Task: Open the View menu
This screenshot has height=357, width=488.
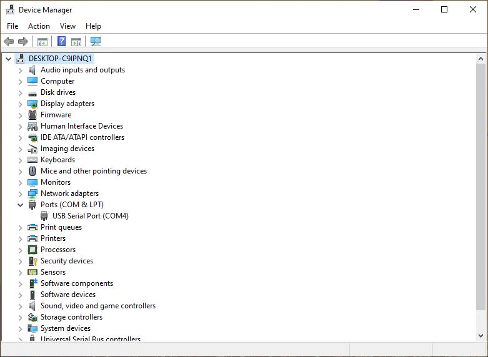Action: (67, 26)
